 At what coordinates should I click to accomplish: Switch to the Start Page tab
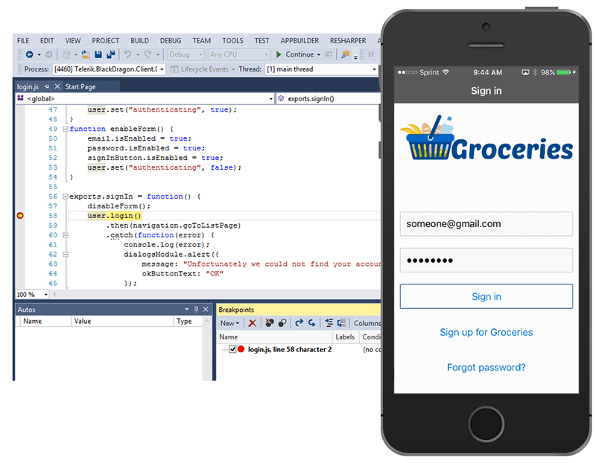(x=80, y=86)
